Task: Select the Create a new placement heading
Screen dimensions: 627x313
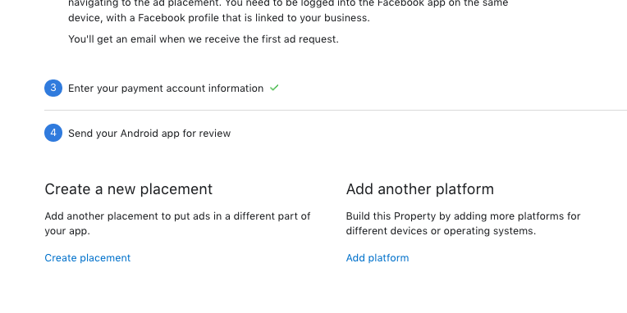Action: coord(128,189)
